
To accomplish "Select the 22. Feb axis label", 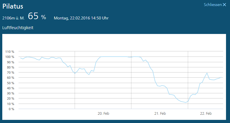I will [206, 113].
